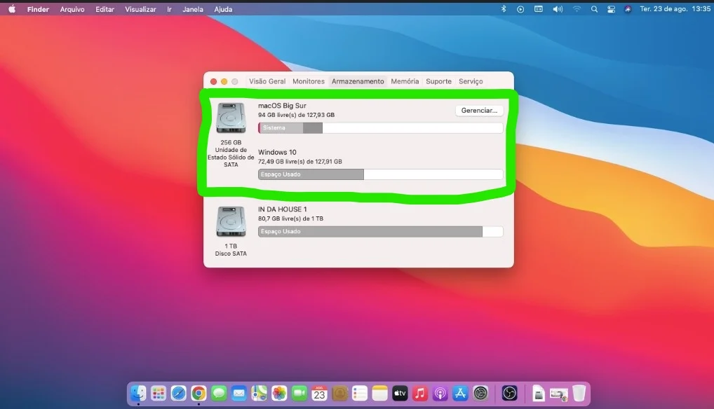714x409 pixels.
Task: Switch to the Monitores tab
Action: coord(309,81)
